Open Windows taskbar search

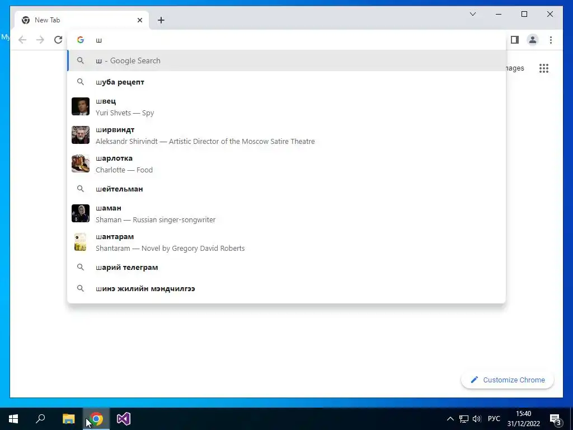pyautogui.click(x=40, y=419)
